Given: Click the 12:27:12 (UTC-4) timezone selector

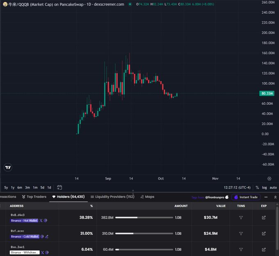Looking at the screenshot, I should coord(237,187).
